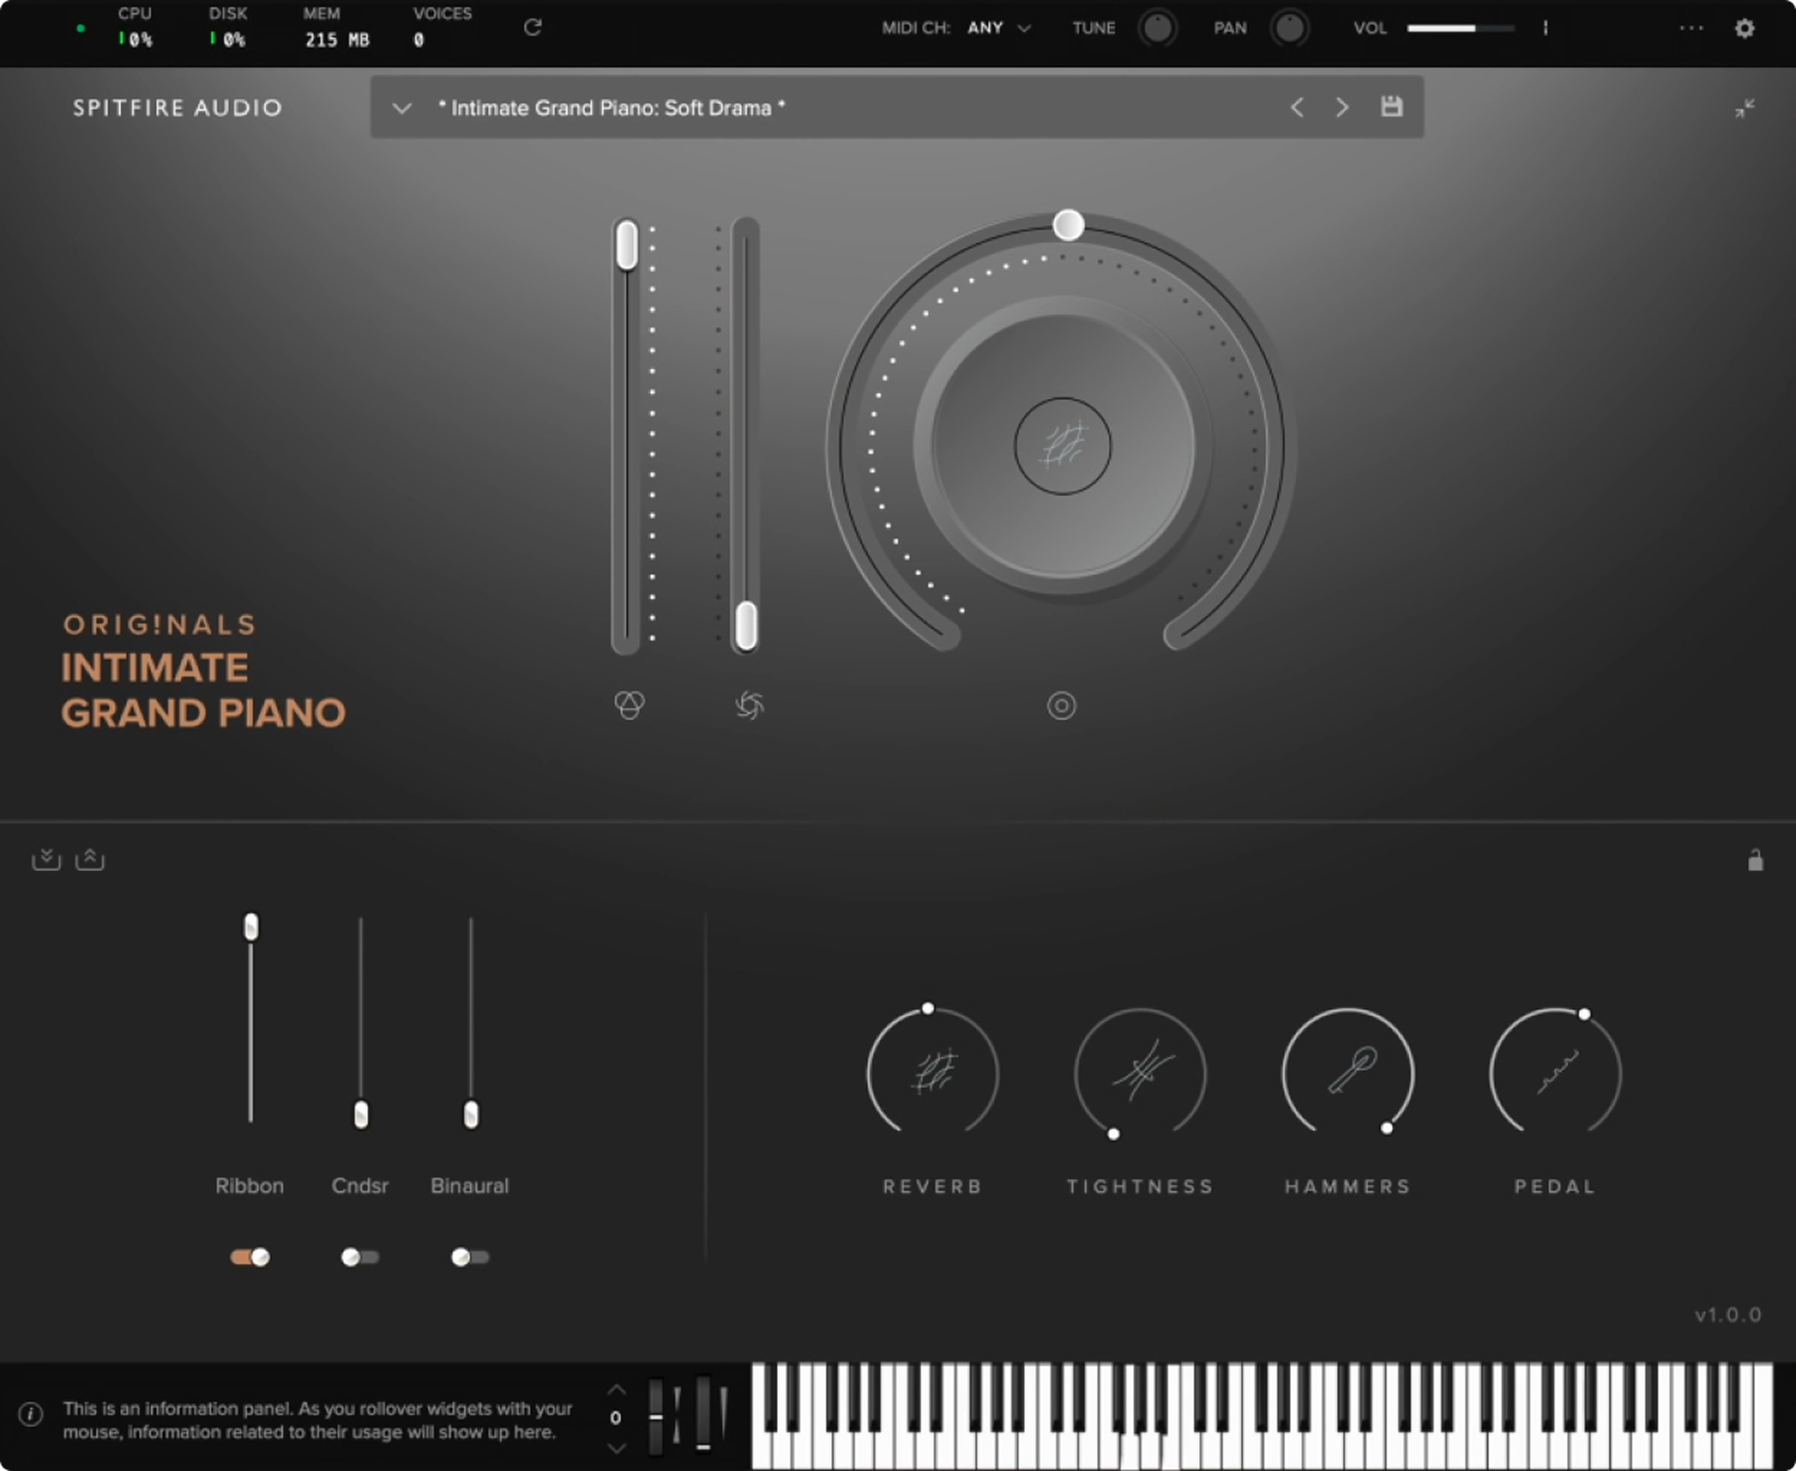Image resolution: width=1796 pixels, height=1471 pixels.
Task: Open the settings gear icon
Action: tap(1744, 28)
